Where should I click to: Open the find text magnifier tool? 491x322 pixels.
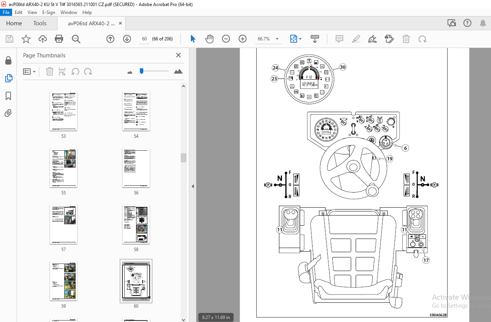pos(76,39)
